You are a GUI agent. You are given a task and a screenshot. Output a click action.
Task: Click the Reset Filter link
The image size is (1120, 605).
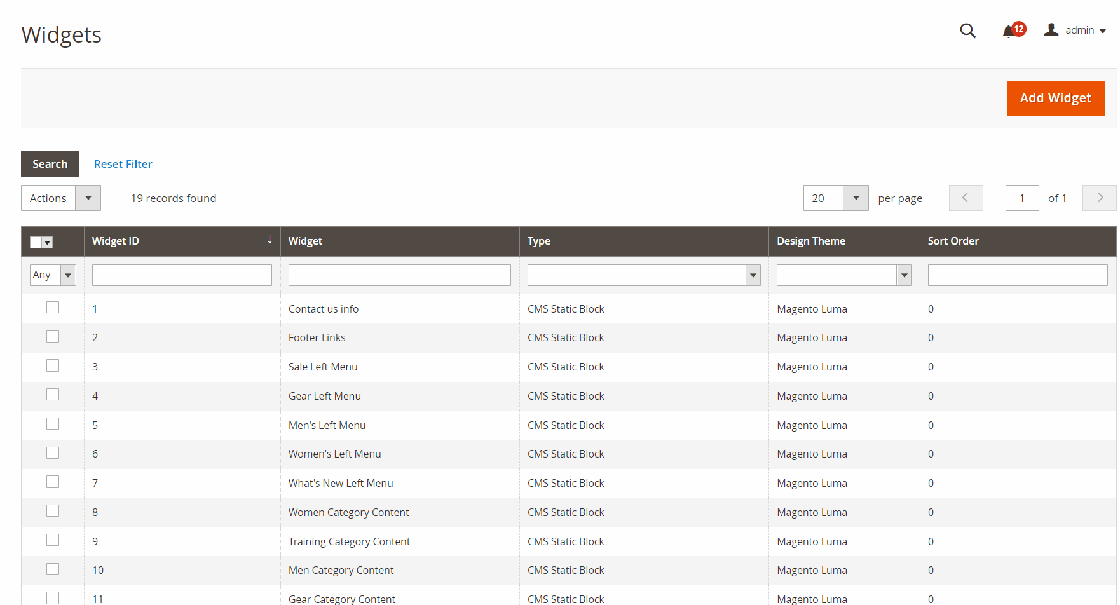pos(123,164)
